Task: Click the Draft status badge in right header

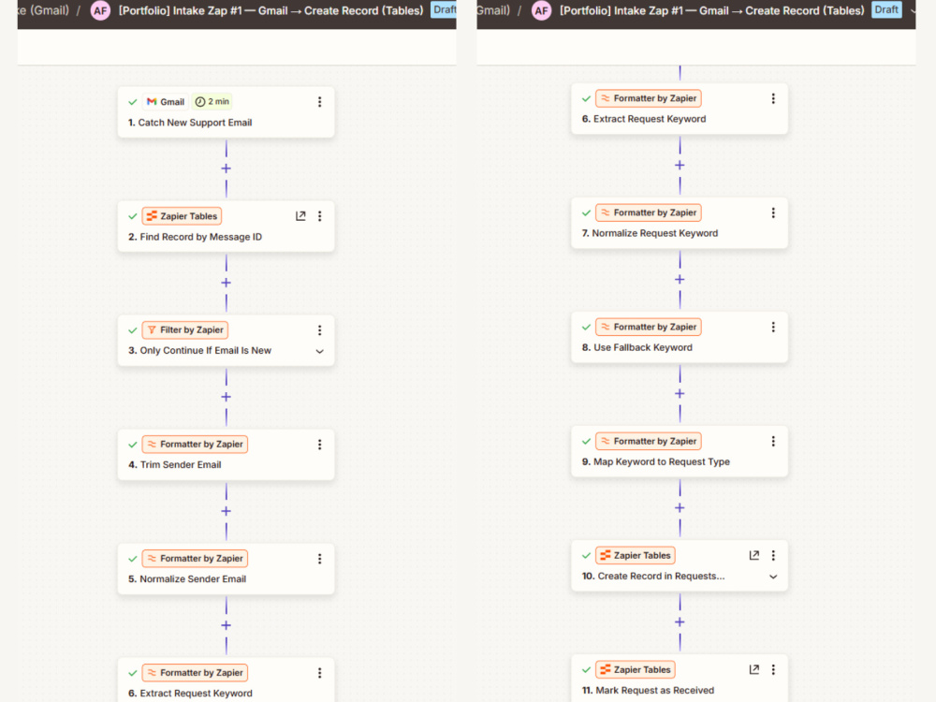Action: (x=886, y=10)
